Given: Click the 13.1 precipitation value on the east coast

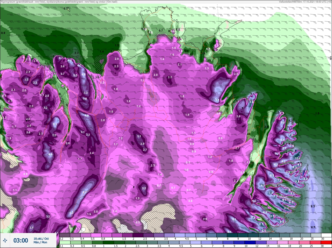Looking at the screenshot, I should [x=305, y=171].
